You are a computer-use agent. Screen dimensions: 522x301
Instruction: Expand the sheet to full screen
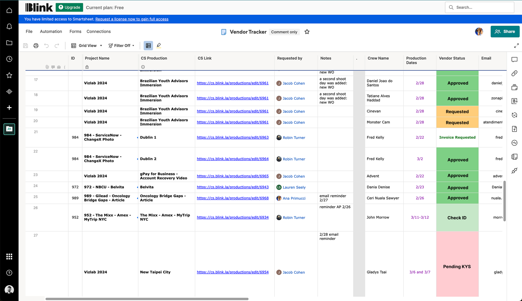[516, 46]
